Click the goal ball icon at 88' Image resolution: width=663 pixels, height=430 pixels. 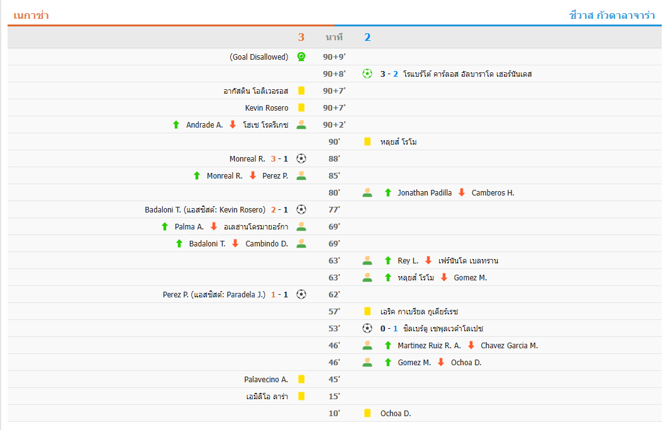click(x=301, y=158)
